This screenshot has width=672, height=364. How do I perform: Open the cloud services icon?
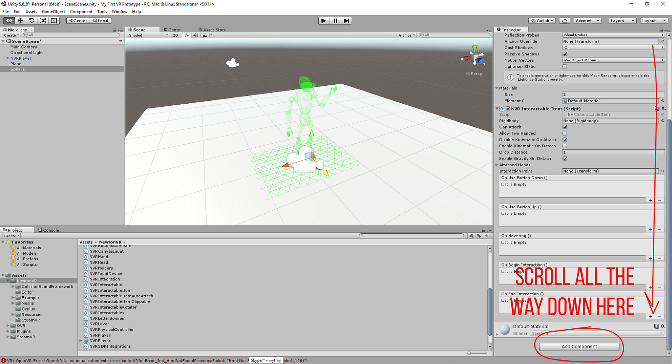[564, 21]
